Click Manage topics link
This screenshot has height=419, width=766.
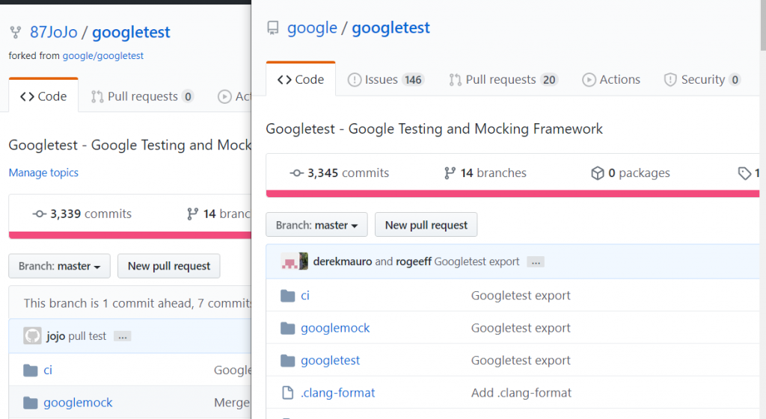tap(43, 173)
